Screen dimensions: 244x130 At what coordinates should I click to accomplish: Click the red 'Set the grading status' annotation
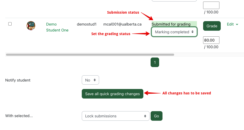111,34
